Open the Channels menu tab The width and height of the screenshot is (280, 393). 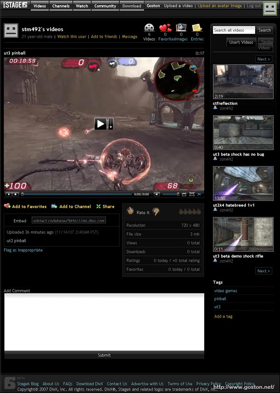[x=61, y=6]
